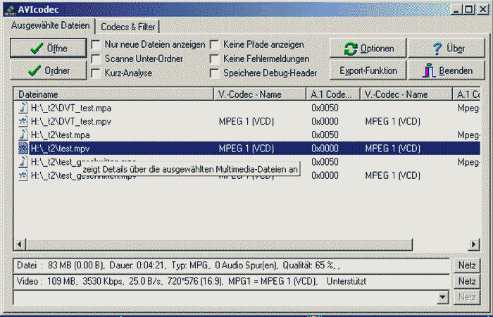Enable 'Nur neue Dateien anzeigen' checkbox

[x=96, y=44]
